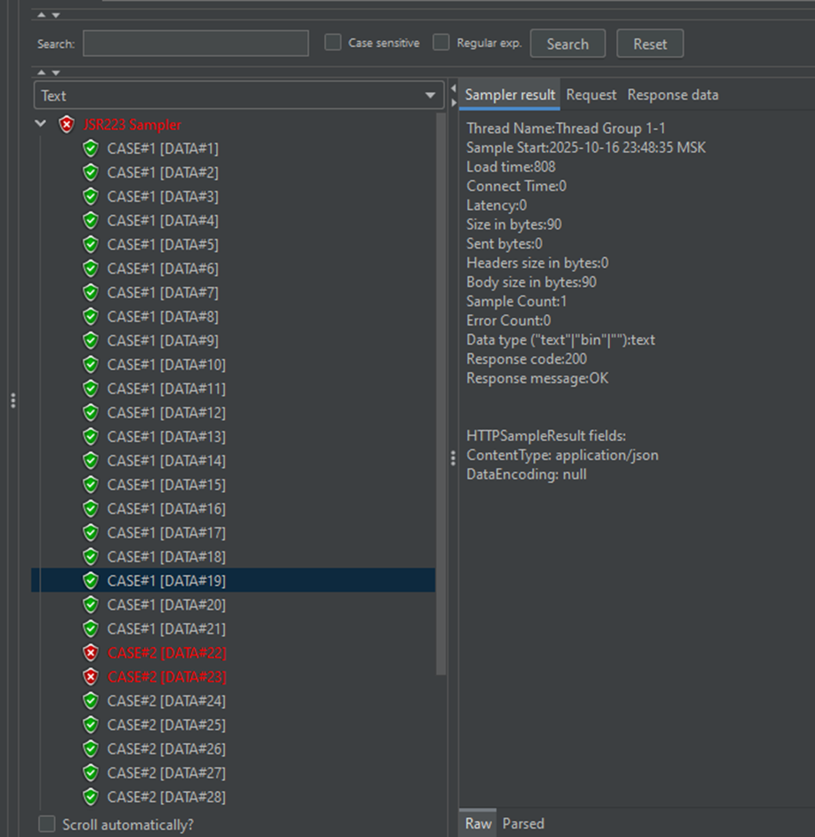
Task: Click the split divider handle between tree and result
Action: [x=453, y=458]
